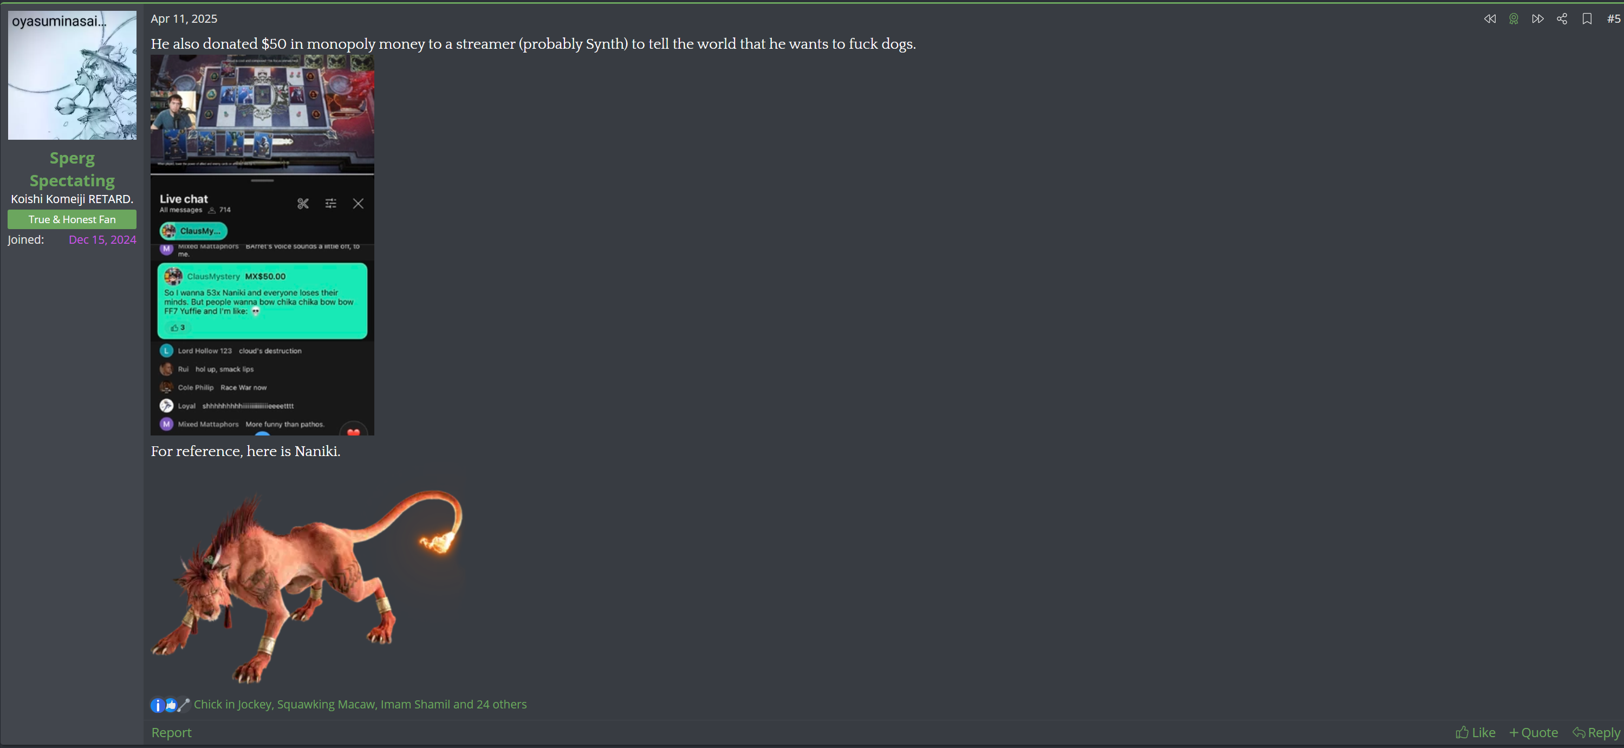Click the thumbs-up reaction icon in reactions bar
Viewport: 1624px width, 748px height.
[x=170, y=705]
